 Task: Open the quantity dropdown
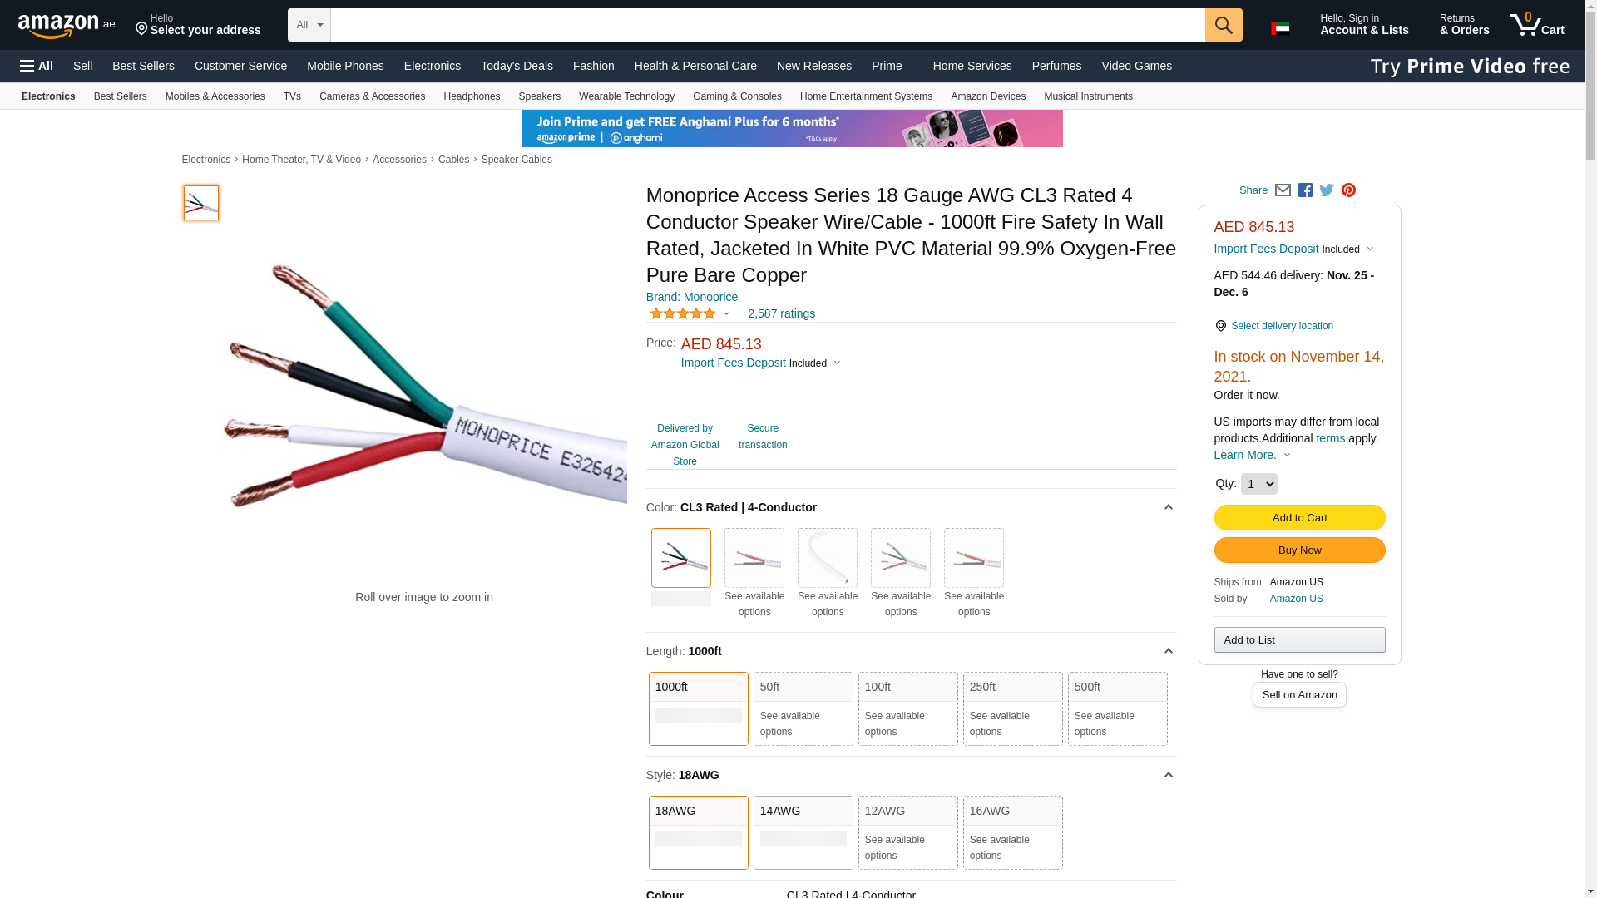point(1258,484)
